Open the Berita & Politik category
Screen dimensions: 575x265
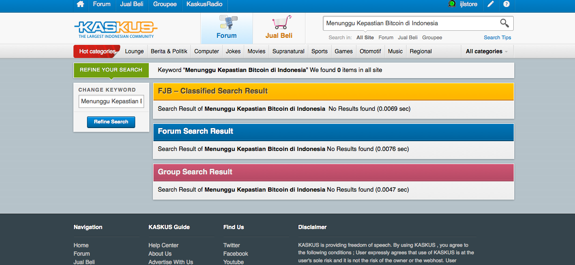(169, 51)
